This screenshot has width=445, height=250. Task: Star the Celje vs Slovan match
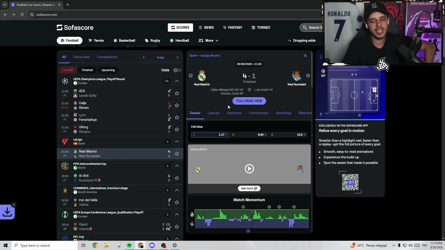(177, 105)
